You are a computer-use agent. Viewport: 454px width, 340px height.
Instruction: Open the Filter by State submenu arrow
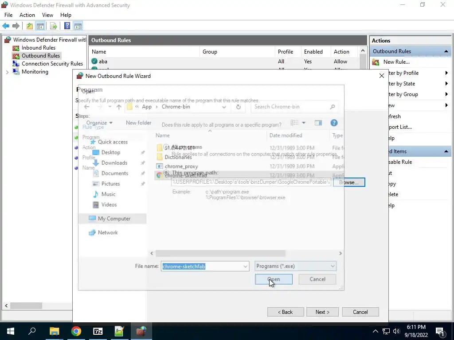coord(446,84)
